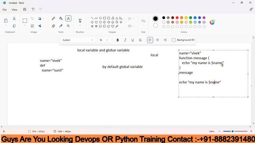Screen dimensions: 255x143
Task: Toggle Strikethrough text formatting
Action: [140, 40]
